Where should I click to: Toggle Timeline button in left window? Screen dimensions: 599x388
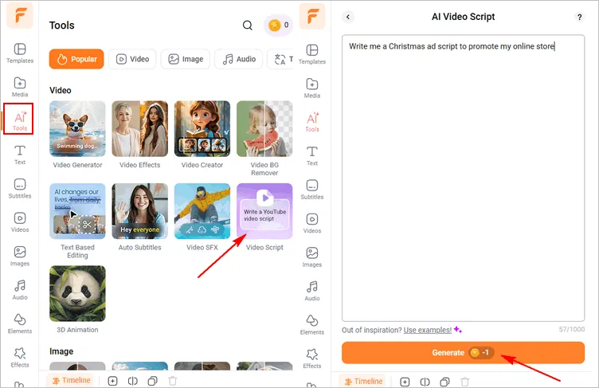(x=72, y=380)
